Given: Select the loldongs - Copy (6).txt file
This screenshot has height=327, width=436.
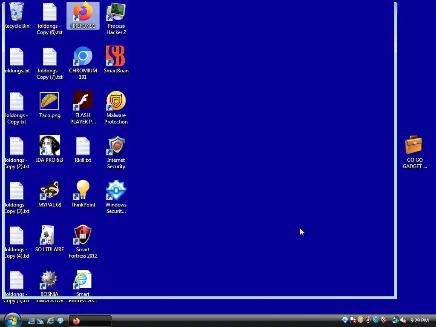Looking at the screenshot, I should click(x=49, y=19).
